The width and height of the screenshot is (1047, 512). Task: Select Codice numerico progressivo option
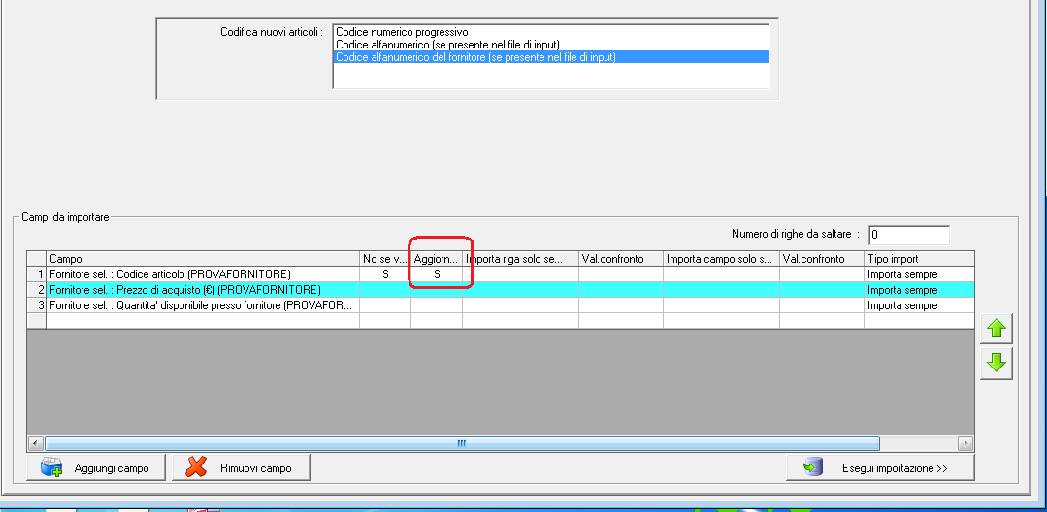coord(550,31)
